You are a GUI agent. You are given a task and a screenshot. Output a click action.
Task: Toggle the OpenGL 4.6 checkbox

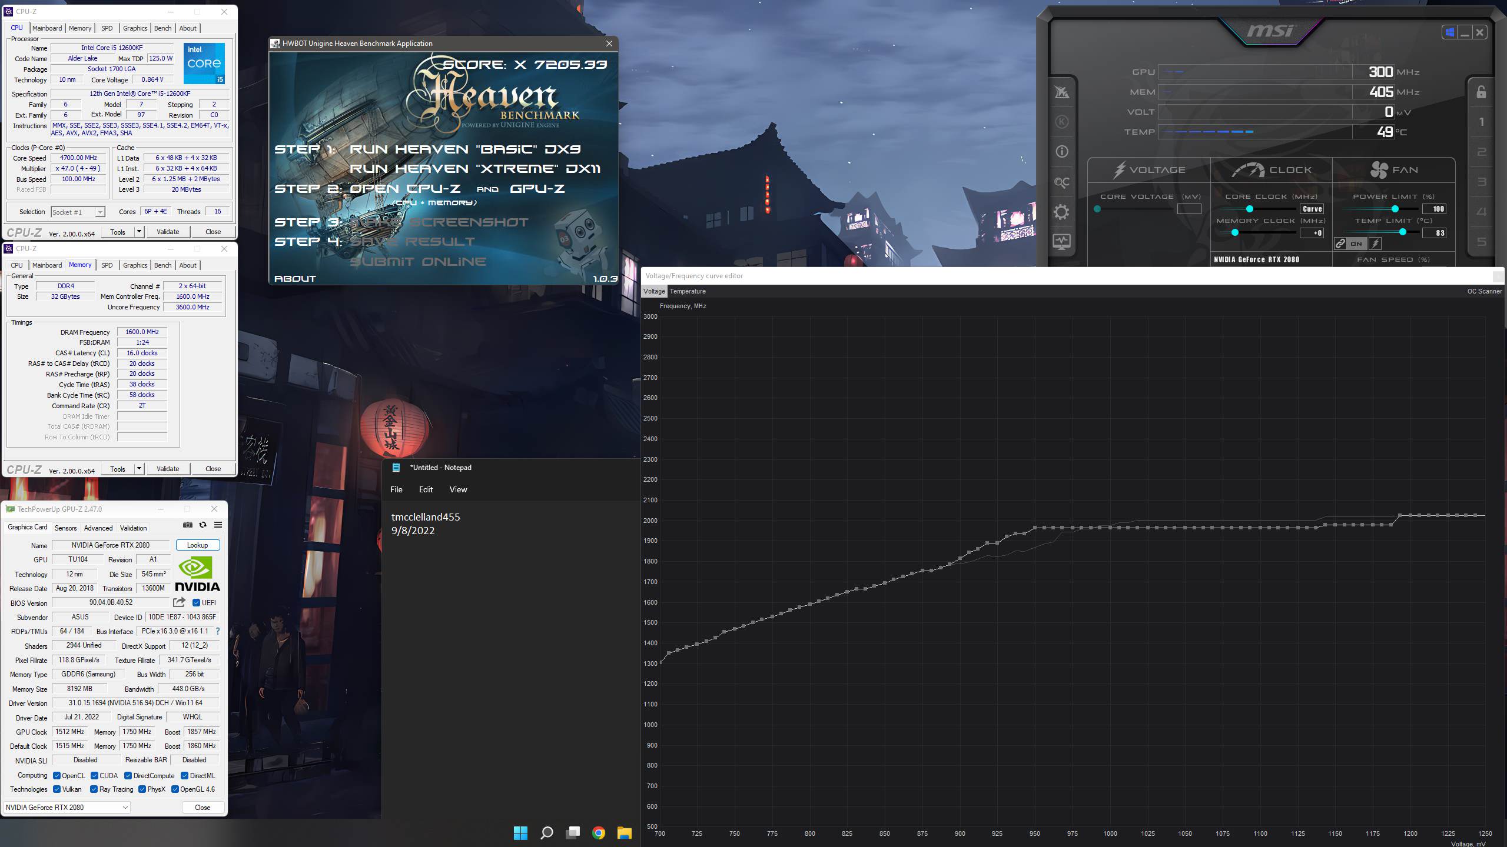coord(175,789)
